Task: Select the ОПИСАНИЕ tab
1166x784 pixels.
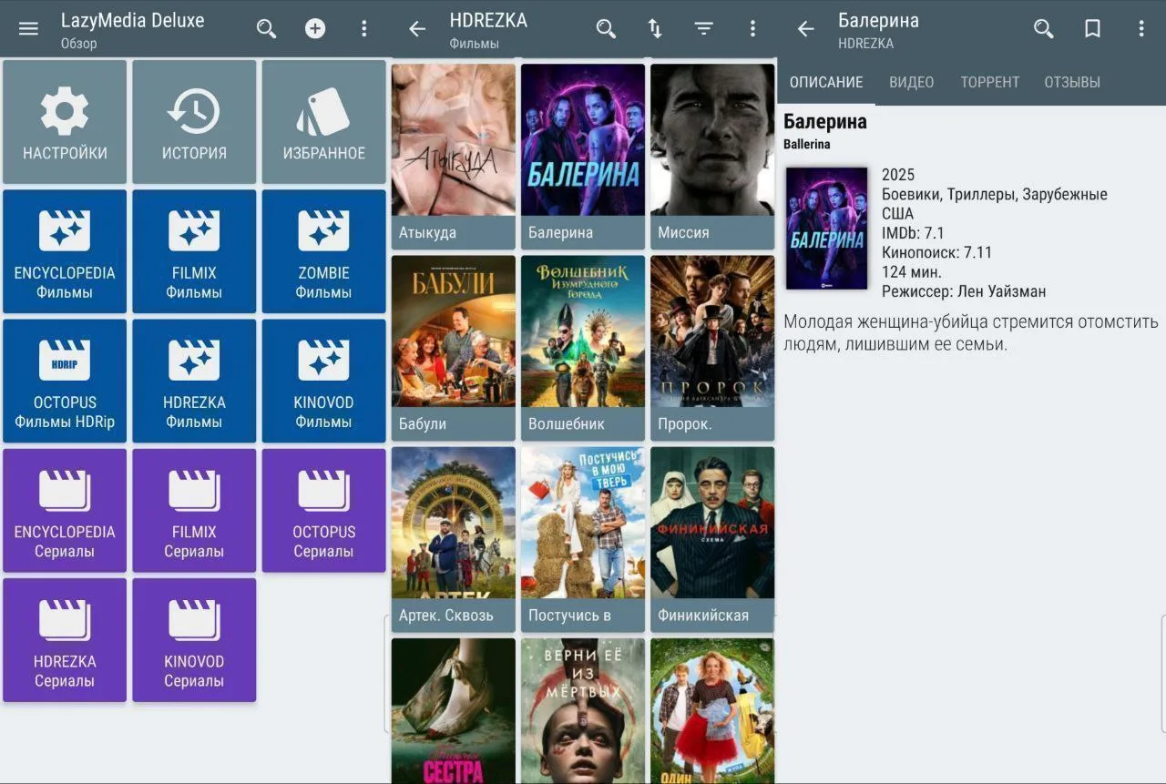Action: tap(826, 82)
